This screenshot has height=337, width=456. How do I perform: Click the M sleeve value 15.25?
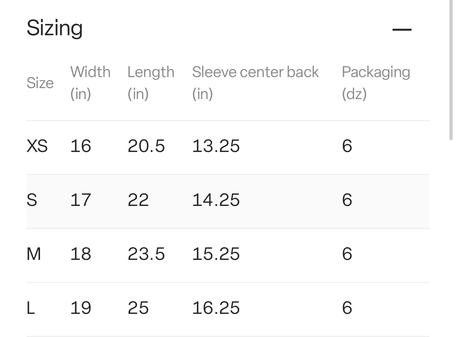216,254
